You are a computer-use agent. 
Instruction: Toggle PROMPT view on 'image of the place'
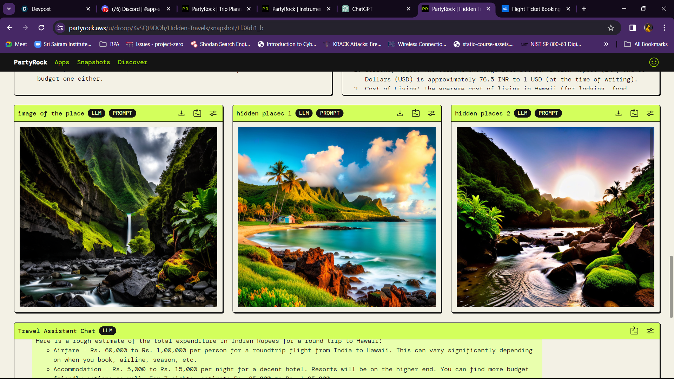click(x=122, y=113)
